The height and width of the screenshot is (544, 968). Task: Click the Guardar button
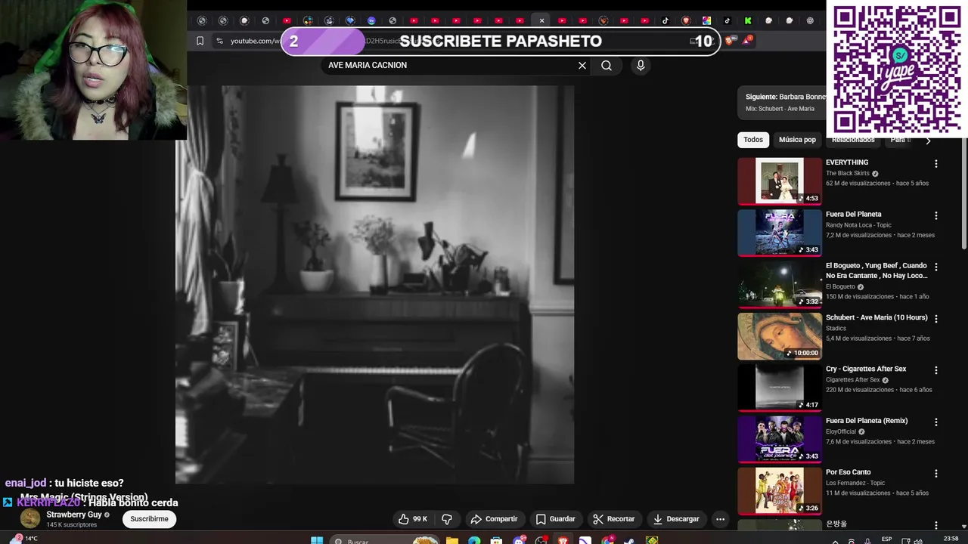[555, 519]
